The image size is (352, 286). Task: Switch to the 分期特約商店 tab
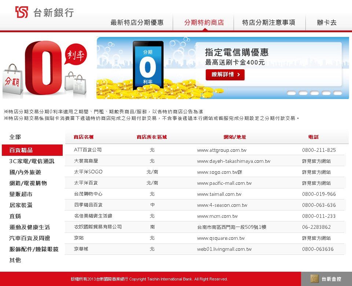pyautogui.click(x=204, y=22)
